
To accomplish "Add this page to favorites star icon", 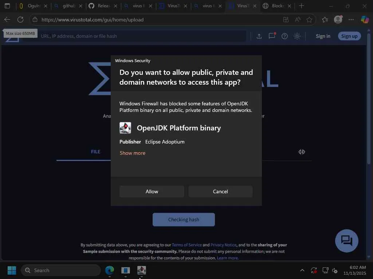I will point(309,20).
